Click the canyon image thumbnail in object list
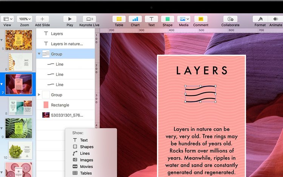The width and height of the screenshot is (283, 177). pyautogui.click(x=46, y=115)
